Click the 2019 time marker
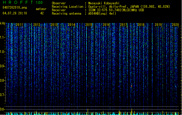The image size is (182, 115). 158,25
